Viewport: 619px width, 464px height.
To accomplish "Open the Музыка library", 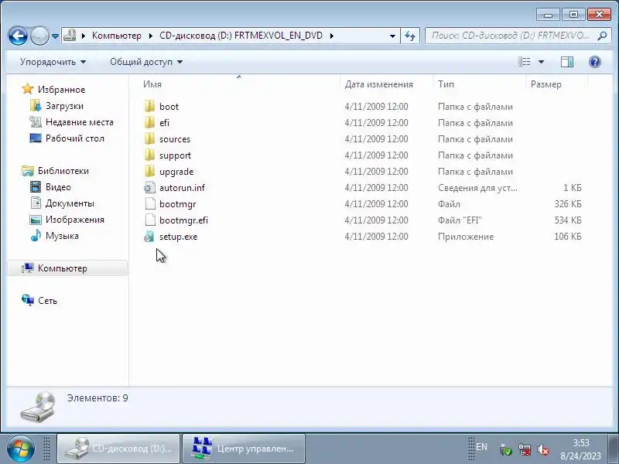I will (x=62, y=236).
